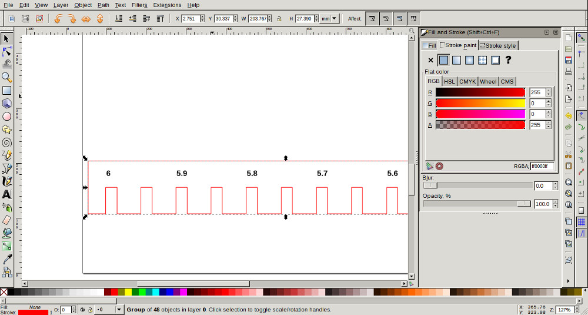588x315 pixels.
Task: Select the Selector arrow tool
Action: (6, 38)
